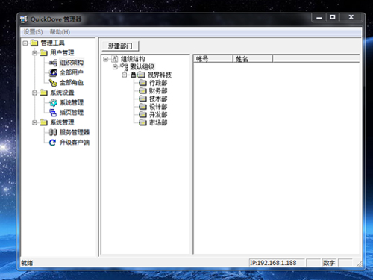Select the 市场部 department label
Screen dimensions: 373x280
158,122
